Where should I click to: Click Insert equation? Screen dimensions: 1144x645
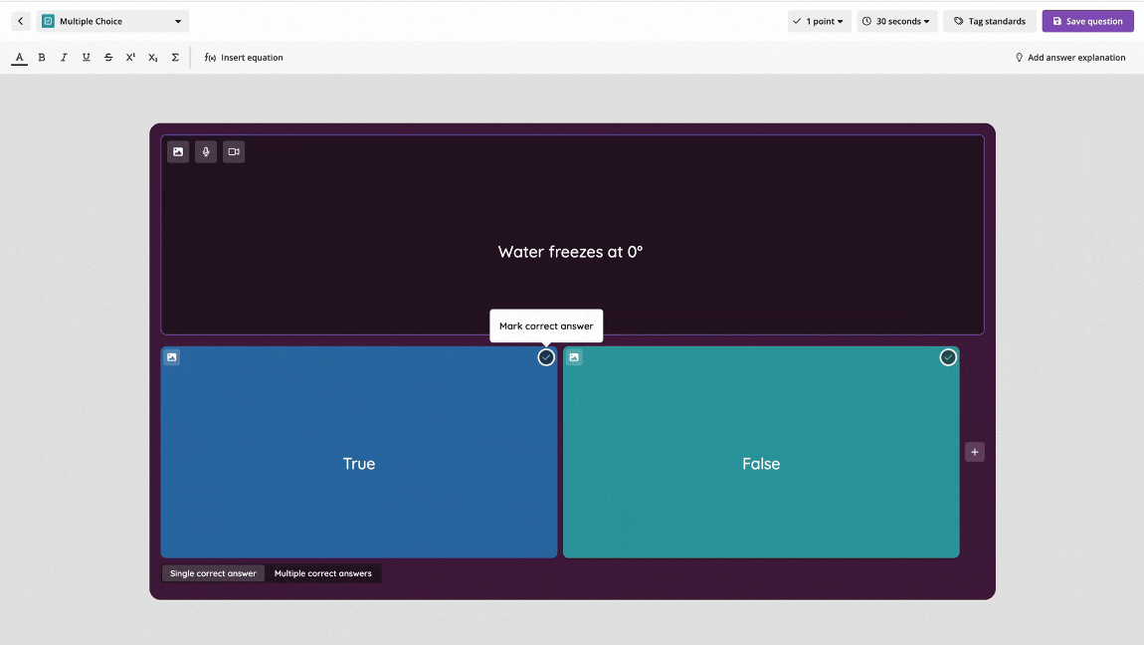pyautogui.click(x=244, y=58)
